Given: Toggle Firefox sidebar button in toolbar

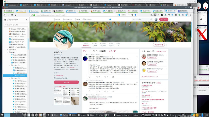Looking at the screenshot, I should (x=155, y=15).
